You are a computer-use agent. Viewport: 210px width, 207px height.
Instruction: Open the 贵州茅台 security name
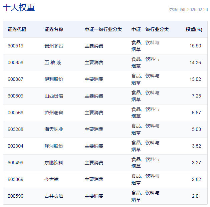(54, 46)
